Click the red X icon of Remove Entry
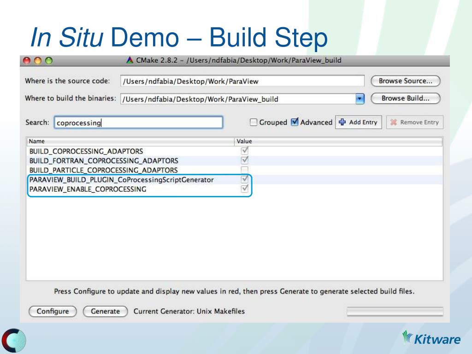Screen dimensions: 472x354 pyautogui.click(x=393, y=122)
